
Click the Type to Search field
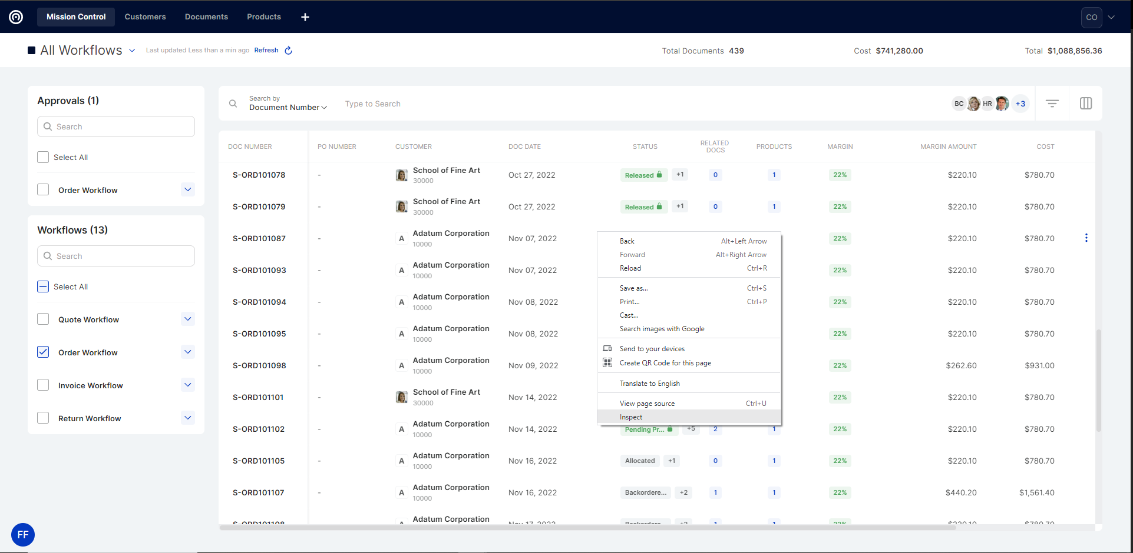point(372,104)
